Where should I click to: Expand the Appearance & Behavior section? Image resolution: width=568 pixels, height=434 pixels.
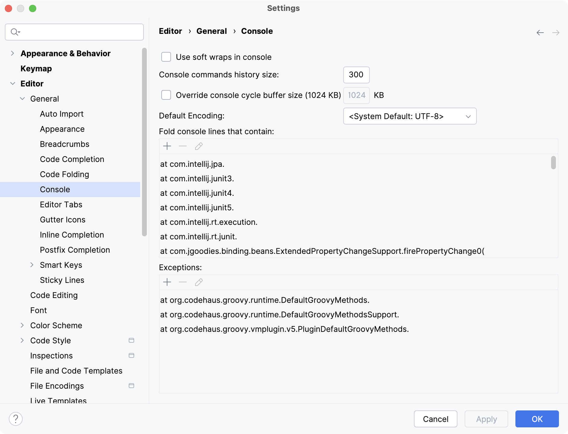(13, 53)
